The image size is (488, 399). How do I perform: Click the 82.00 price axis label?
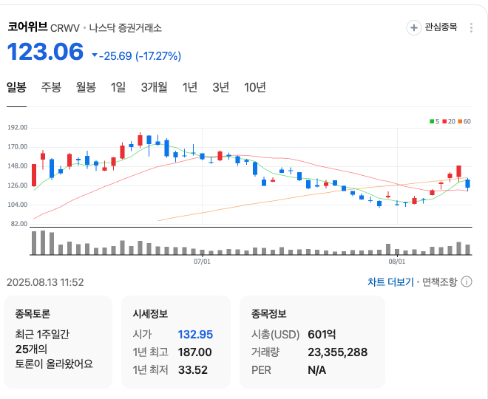pos(19,224)
